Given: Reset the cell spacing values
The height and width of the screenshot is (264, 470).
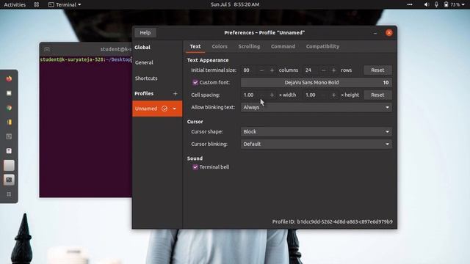Looking at the screenshot, I should pyautogui.click(x=377, y=95).
